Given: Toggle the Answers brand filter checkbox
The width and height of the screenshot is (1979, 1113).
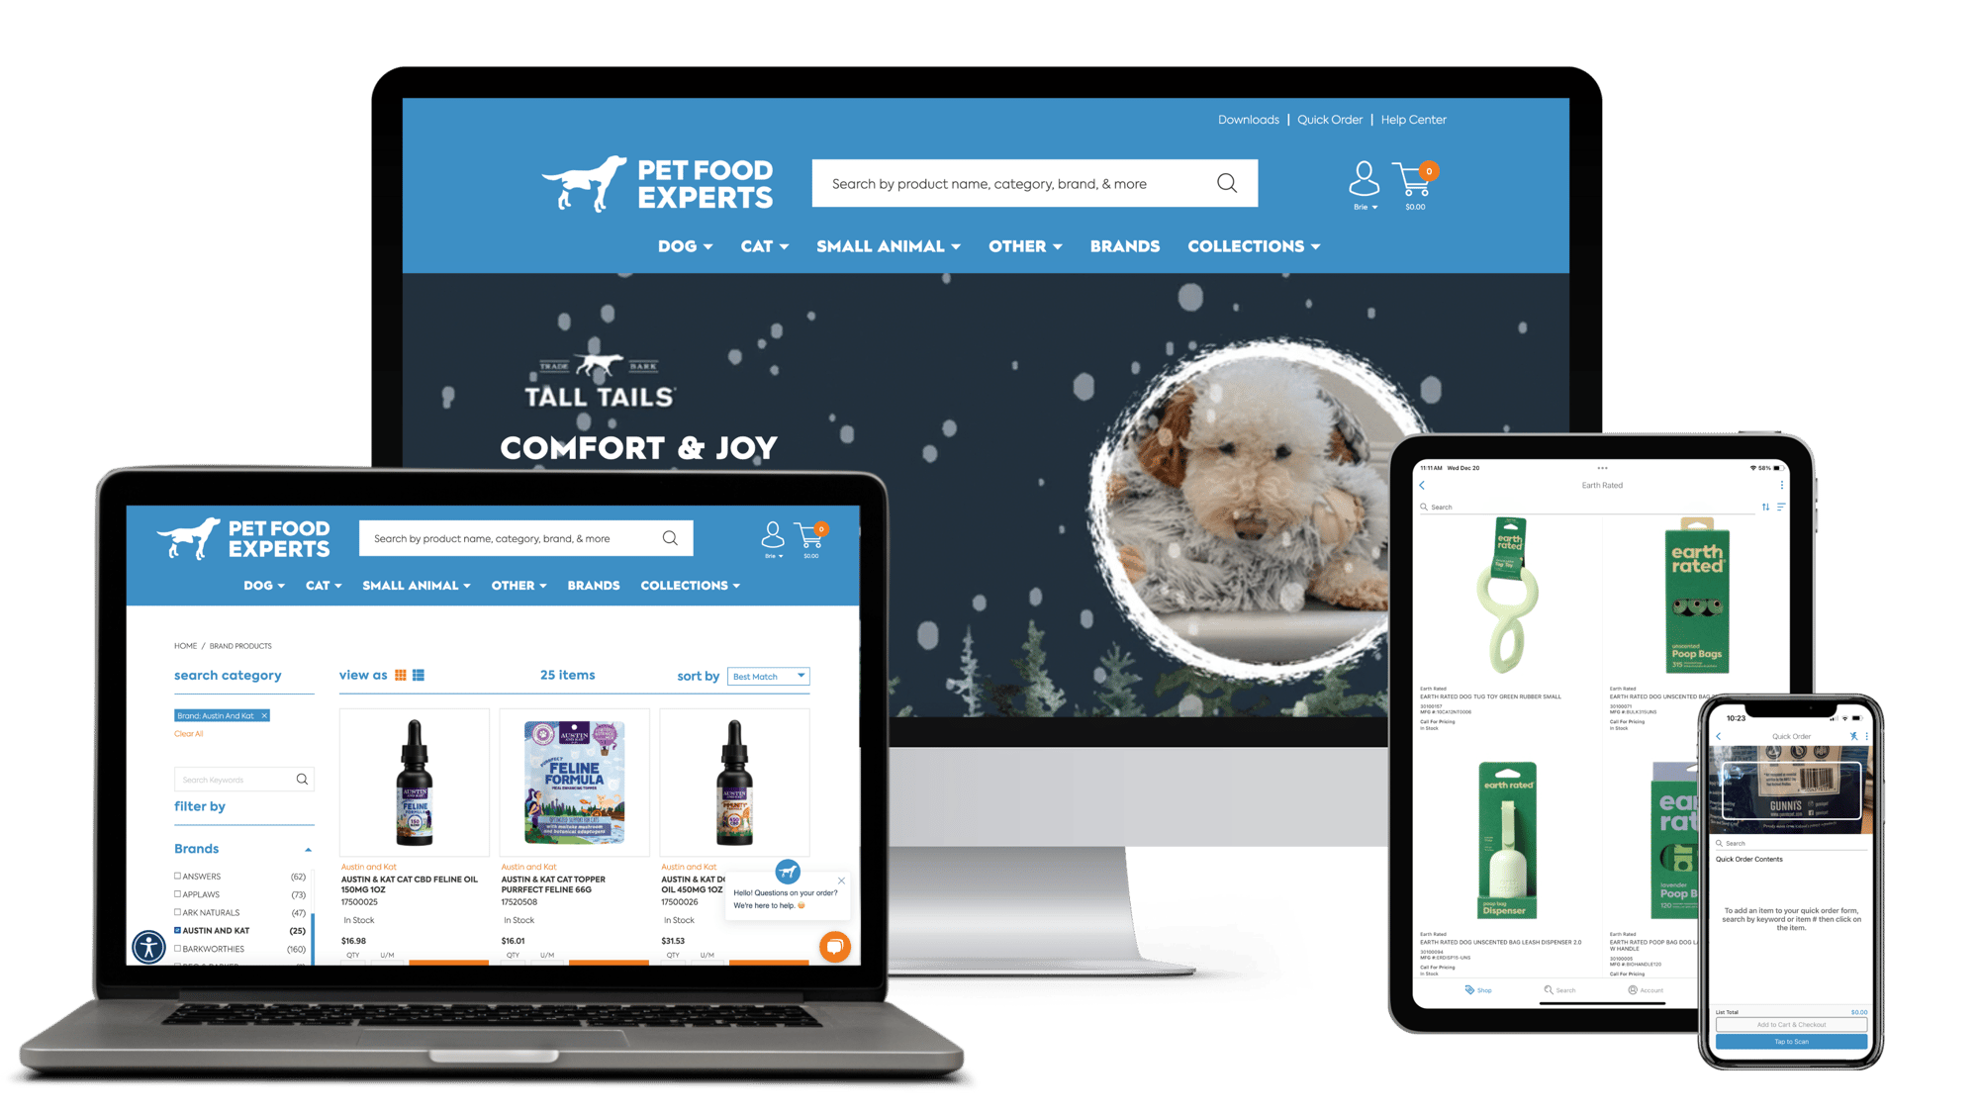Looking at the screenshot, I should [x=177, y=876].
